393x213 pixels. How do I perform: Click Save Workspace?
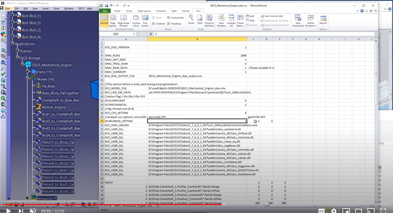click(298, 20)
